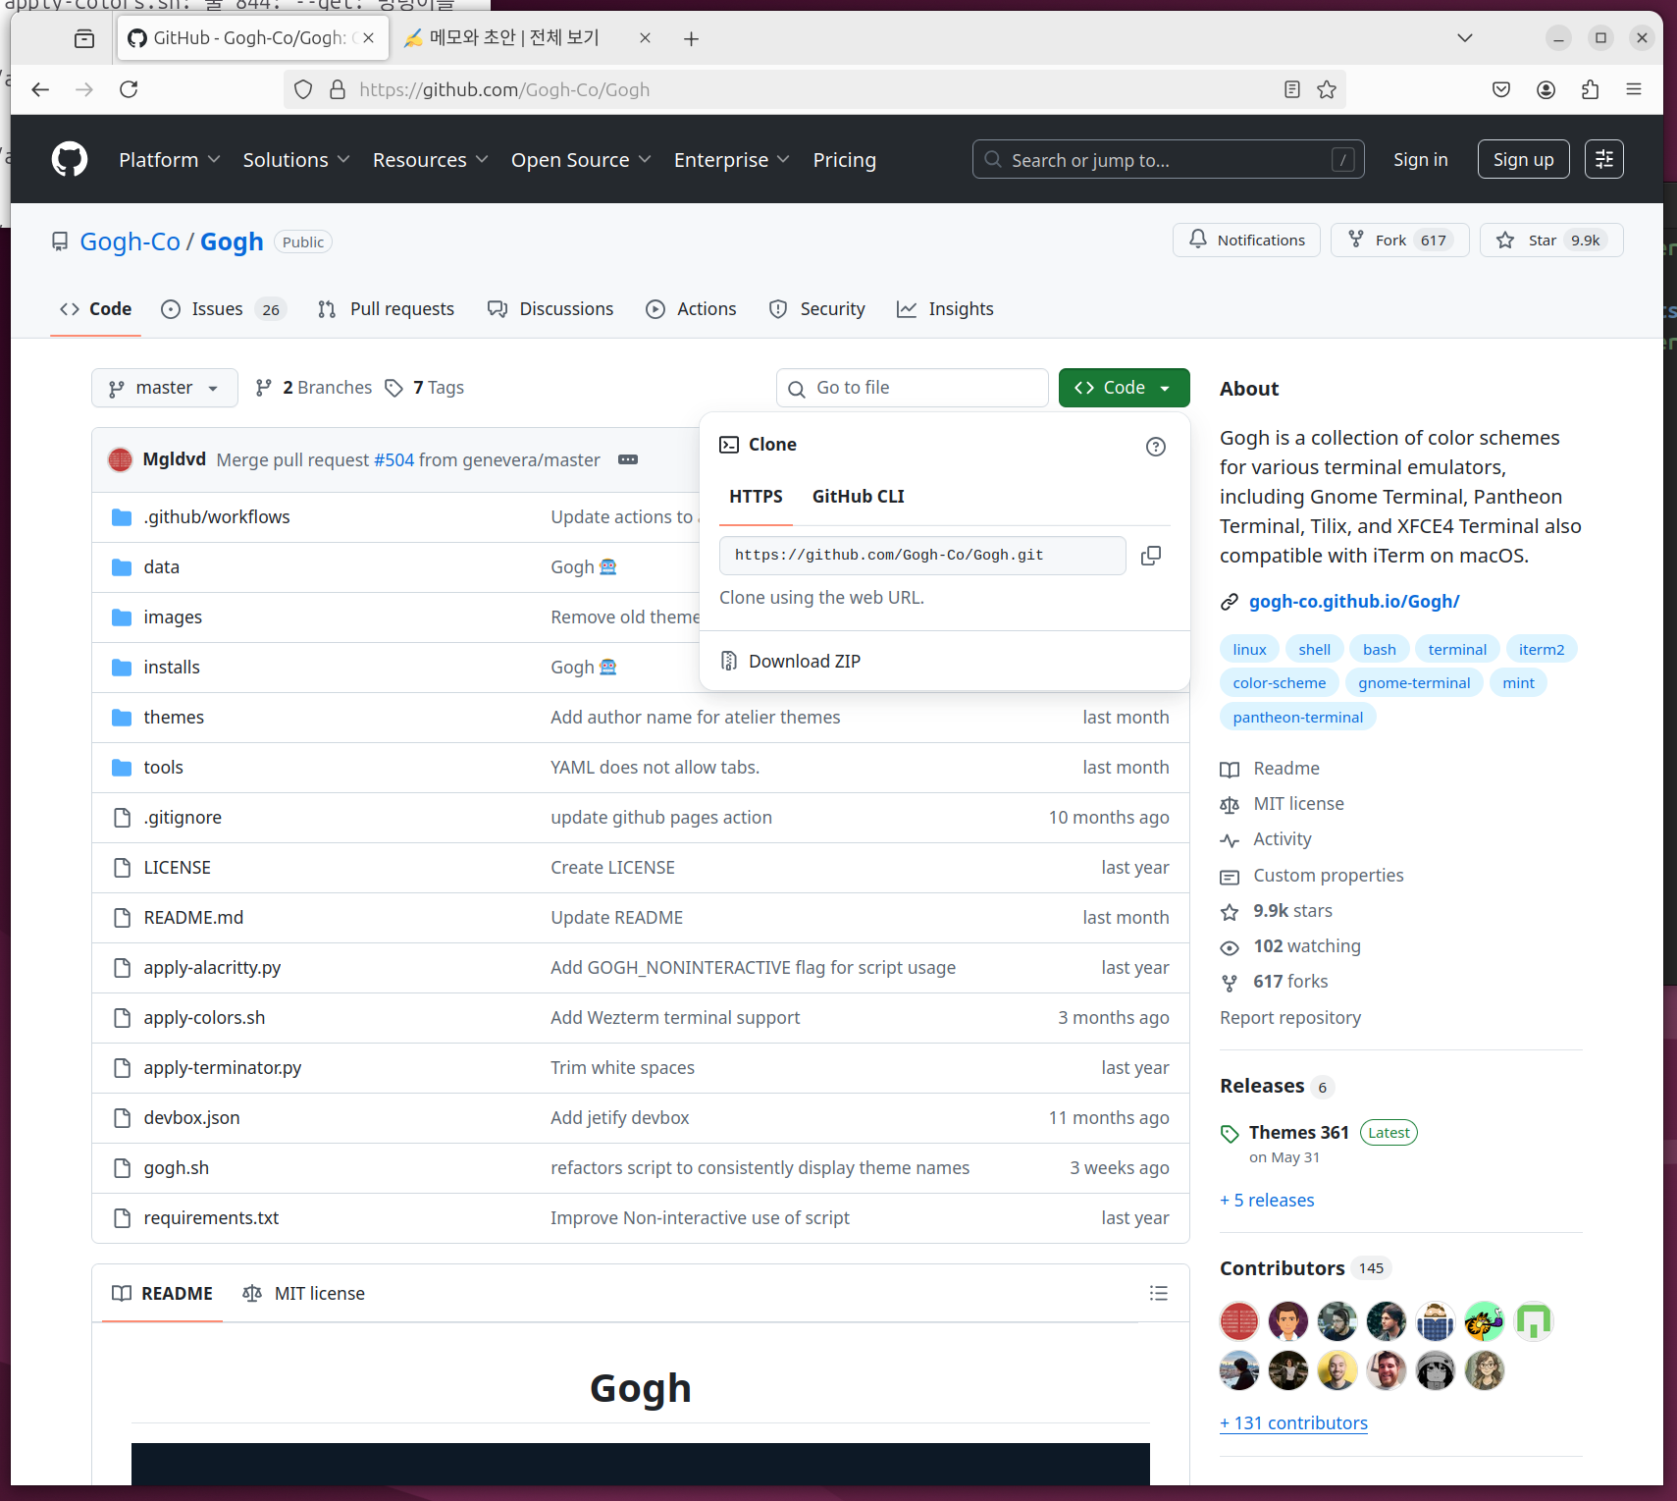
Task: Select the HTTPS clone tab
Action: 756,497
